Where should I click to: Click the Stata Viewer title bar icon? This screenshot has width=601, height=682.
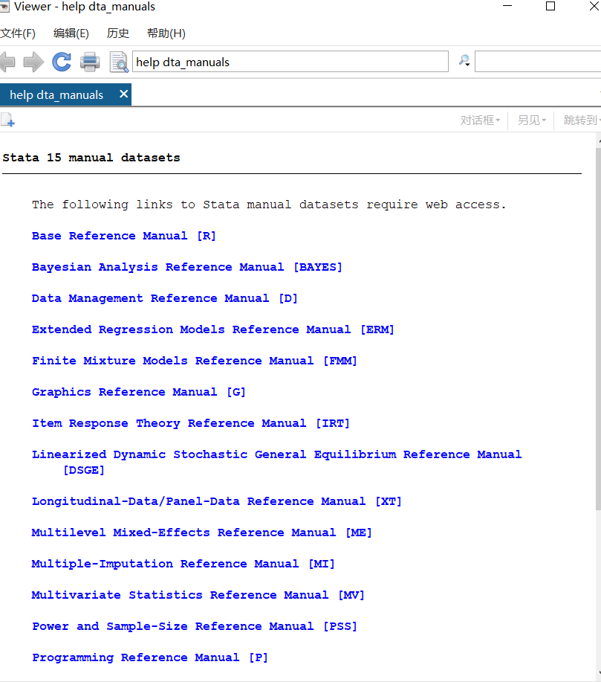pos(4,6)
